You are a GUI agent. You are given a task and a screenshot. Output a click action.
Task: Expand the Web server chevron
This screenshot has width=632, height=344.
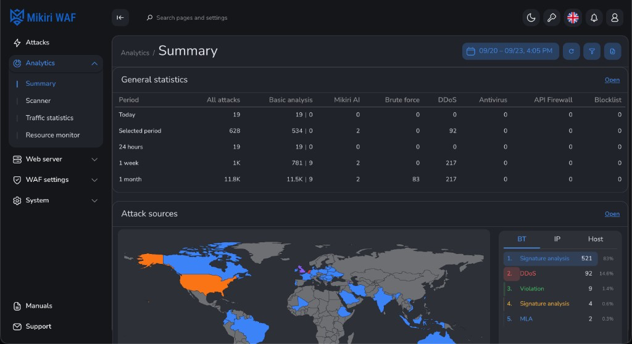coord(94,160)
